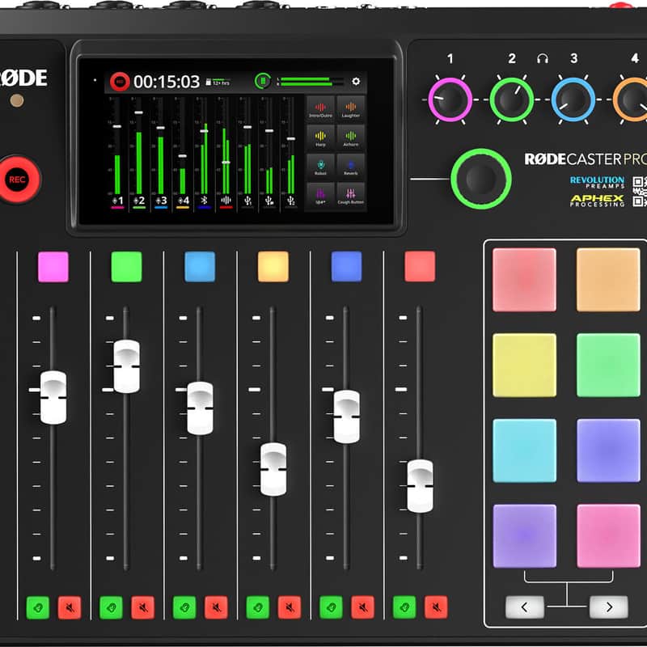Select mic channel 2 icon on the touchscreen
647x647 pixels.
tap(139, 201)
